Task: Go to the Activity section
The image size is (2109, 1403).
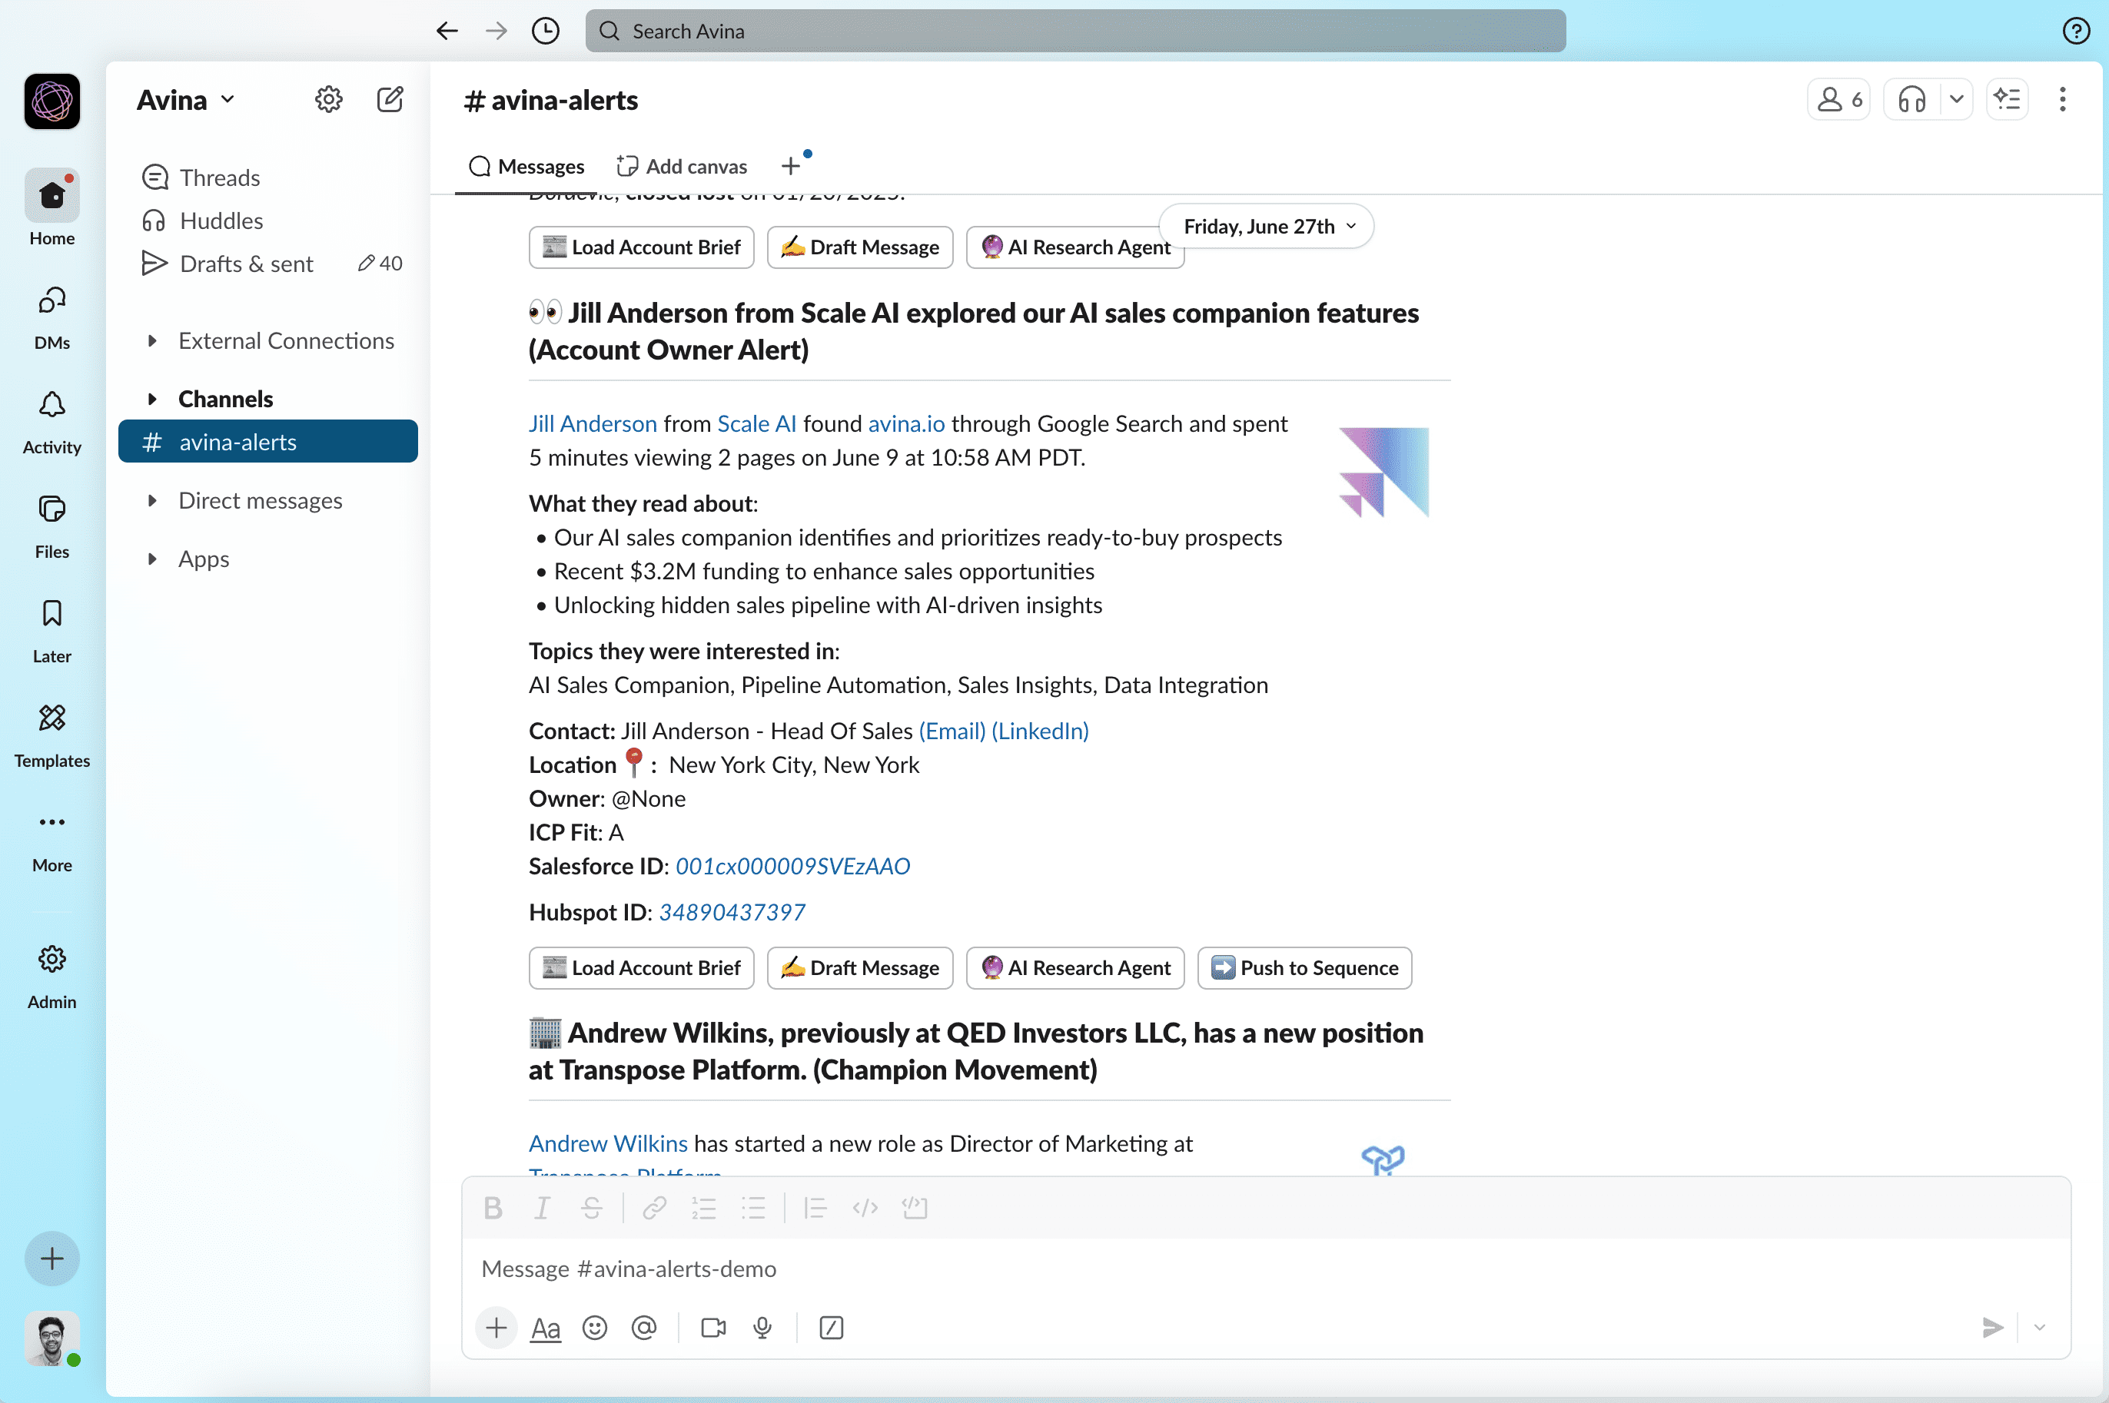Action: click(51, 420)
